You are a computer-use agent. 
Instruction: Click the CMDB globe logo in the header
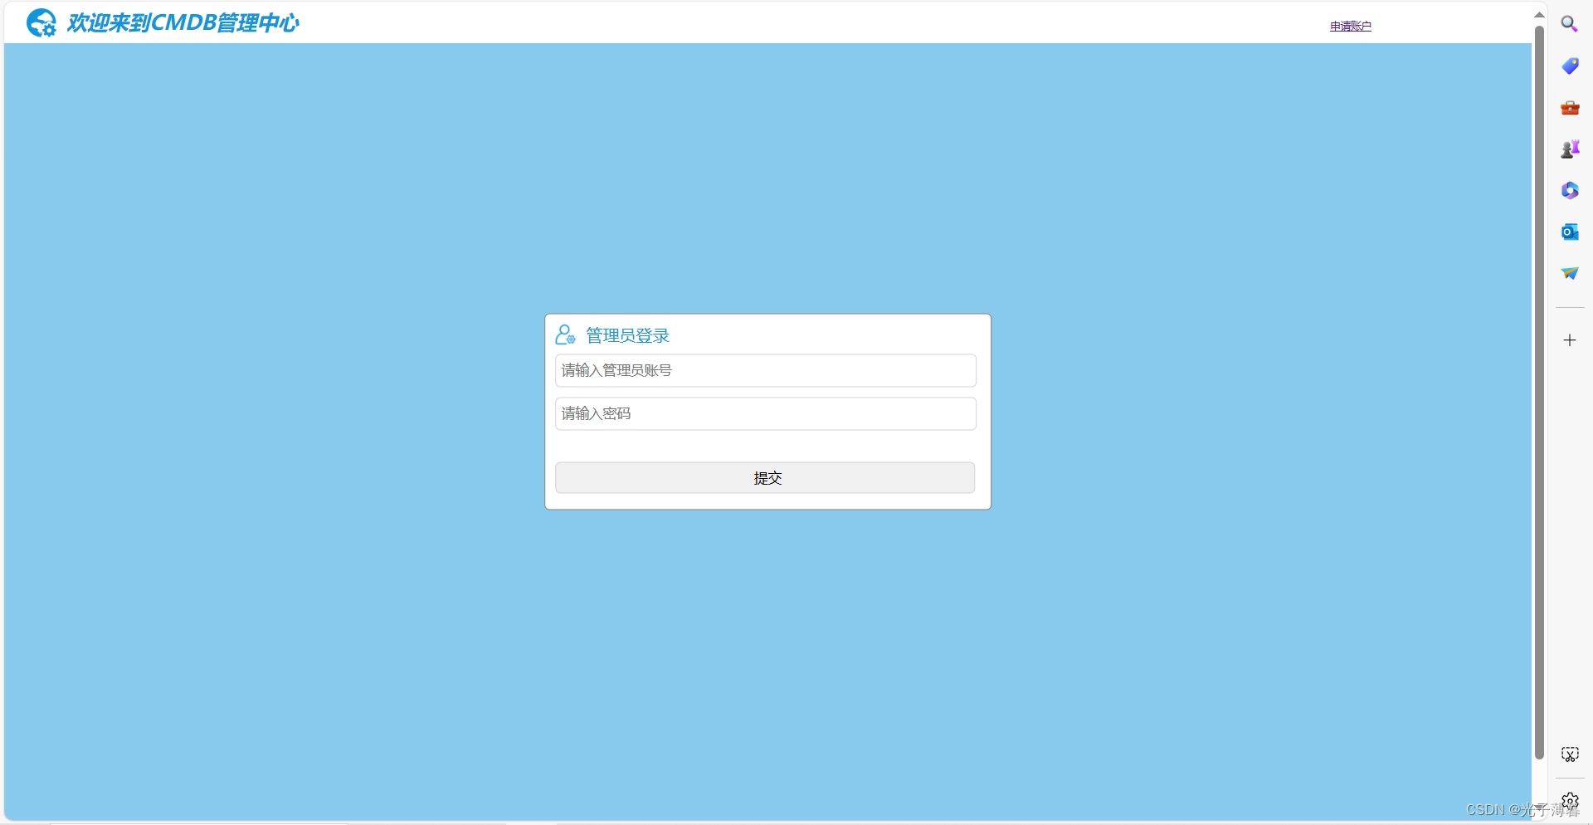tap(41, 22)
